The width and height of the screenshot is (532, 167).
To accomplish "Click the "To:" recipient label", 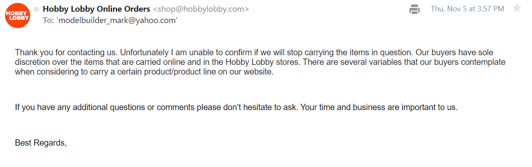I will coord(48,20).
